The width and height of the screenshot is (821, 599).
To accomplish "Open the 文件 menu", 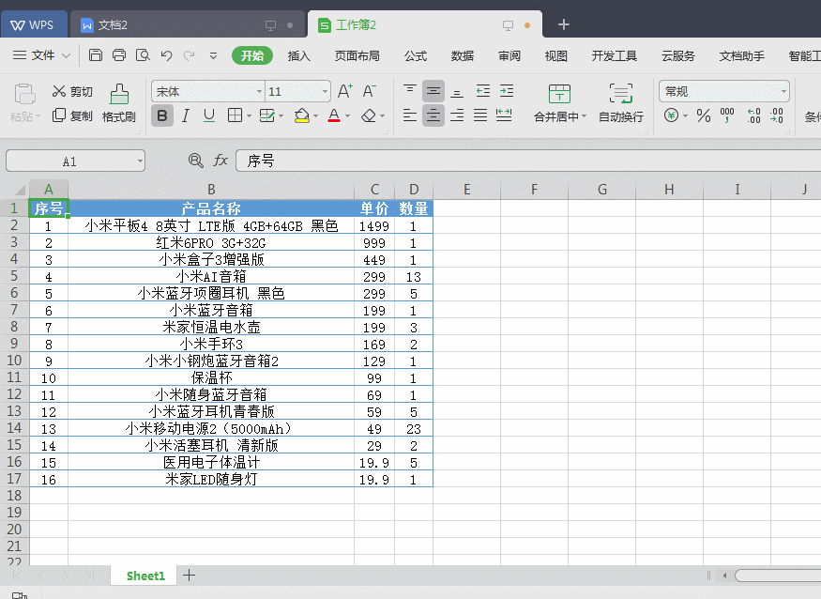I will tap(41, 55).
